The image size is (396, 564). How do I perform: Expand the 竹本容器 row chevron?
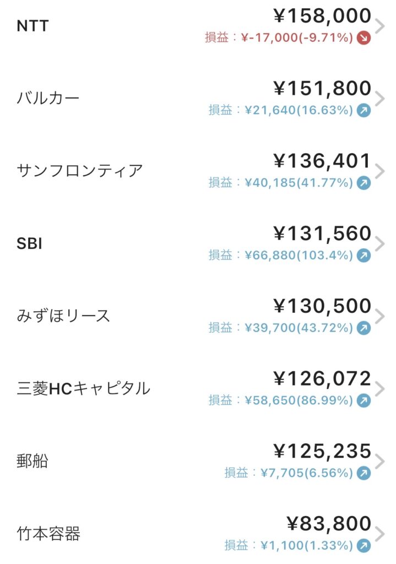380,533
